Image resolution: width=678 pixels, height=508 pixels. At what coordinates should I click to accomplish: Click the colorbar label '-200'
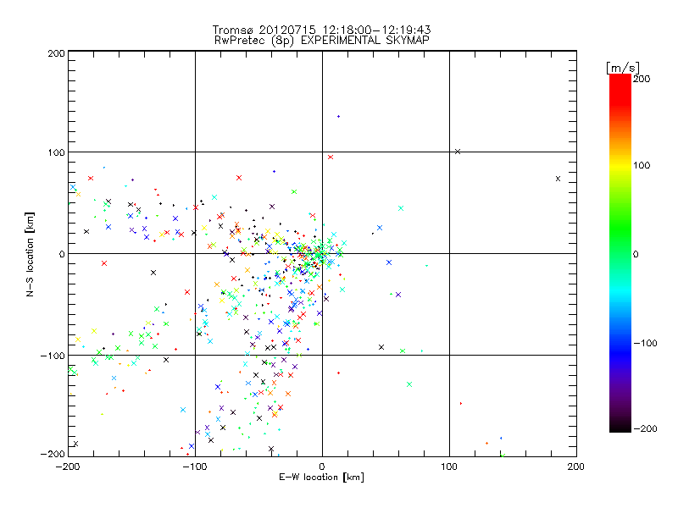pos(645,428)
